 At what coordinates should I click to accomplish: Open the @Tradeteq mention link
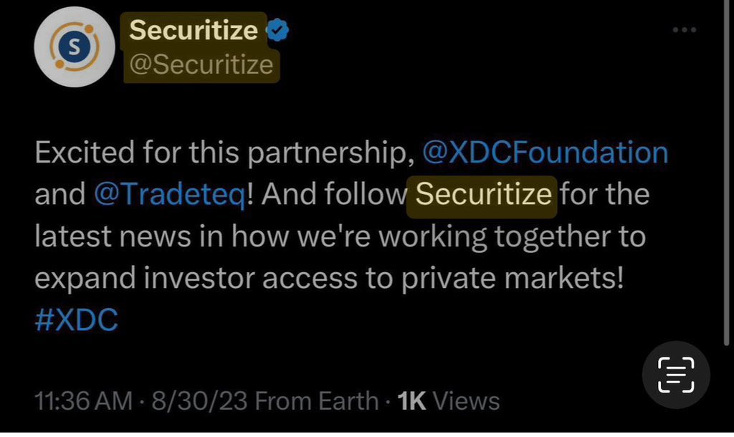point(170,195)
